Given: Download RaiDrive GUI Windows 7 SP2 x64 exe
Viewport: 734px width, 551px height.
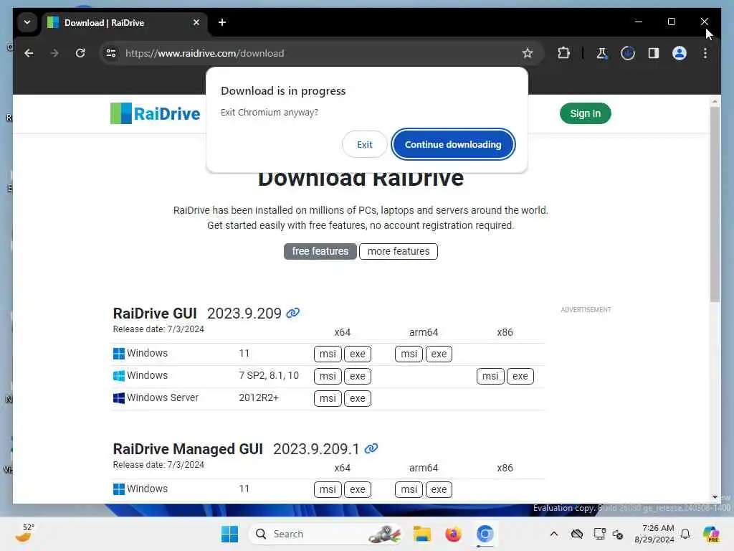Looking at the screenshot, I should [x=358, y=376].
